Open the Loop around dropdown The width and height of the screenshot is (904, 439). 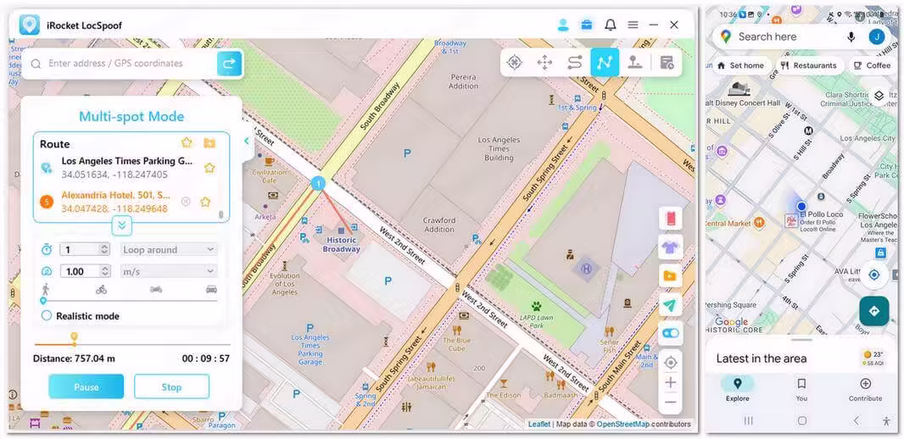[x=169, y=249]
